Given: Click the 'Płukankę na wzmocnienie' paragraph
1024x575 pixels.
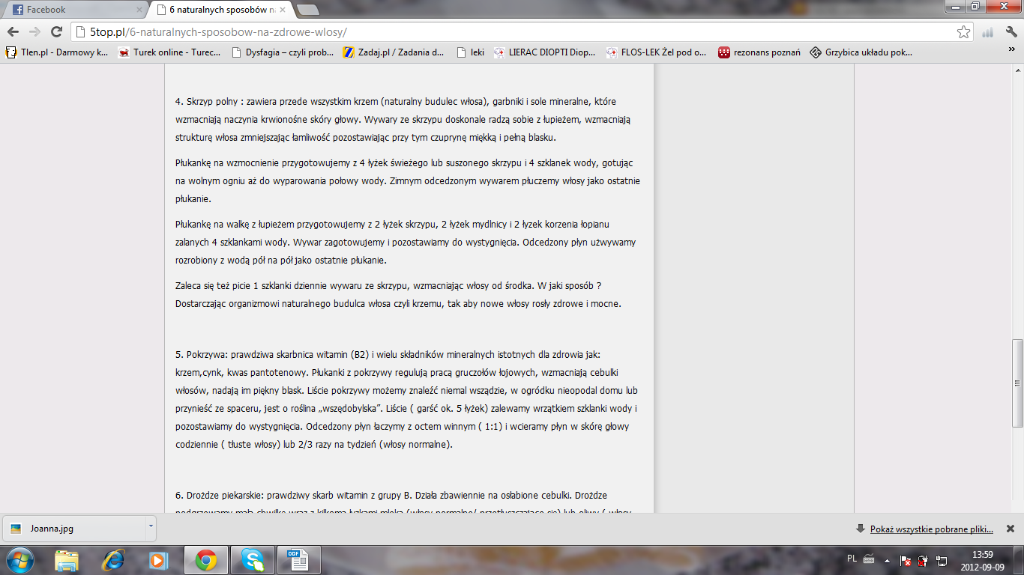Looking at the screenshot, I should [408, 180].
